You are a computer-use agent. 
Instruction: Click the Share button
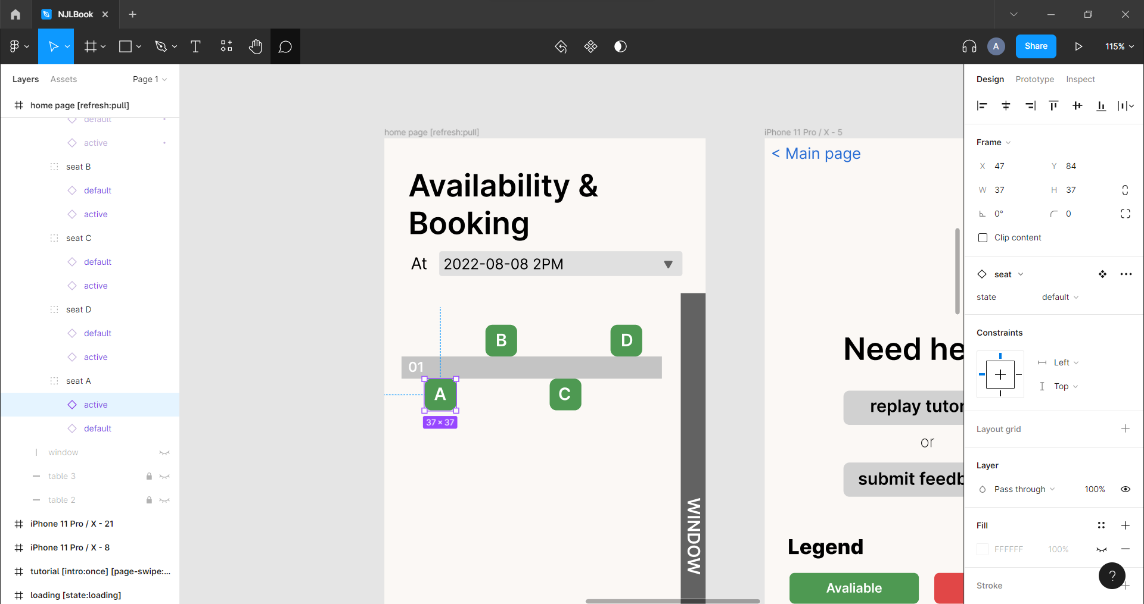click(1036, 46)
